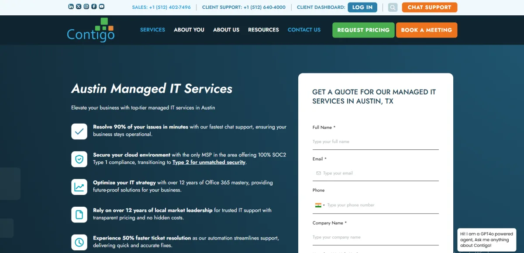The width and height of the screenshot is (524, 253).
Task: Click the Get a Quote form heading
Action: pos(374,97)
